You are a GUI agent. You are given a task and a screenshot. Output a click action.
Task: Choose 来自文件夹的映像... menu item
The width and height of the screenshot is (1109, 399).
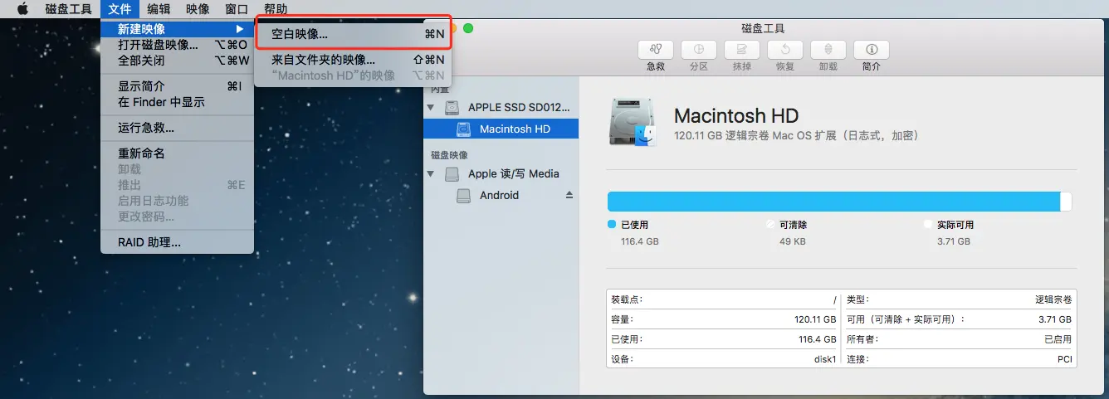tap(354, 60)
